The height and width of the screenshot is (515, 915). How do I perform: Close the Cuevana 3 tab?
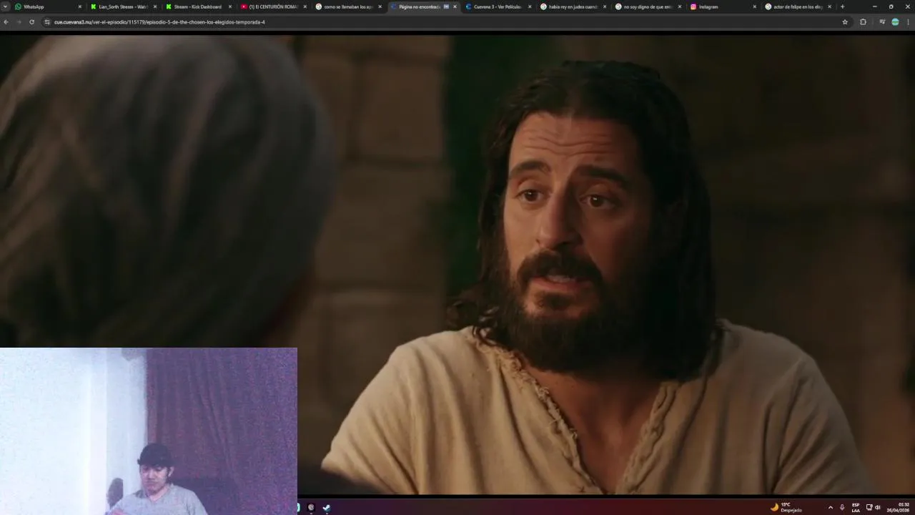(530, 6)
